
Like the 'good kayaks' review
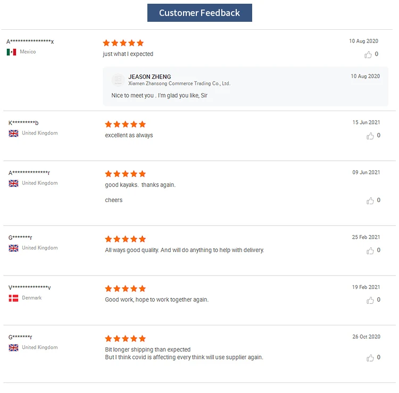tap(370, 201)
